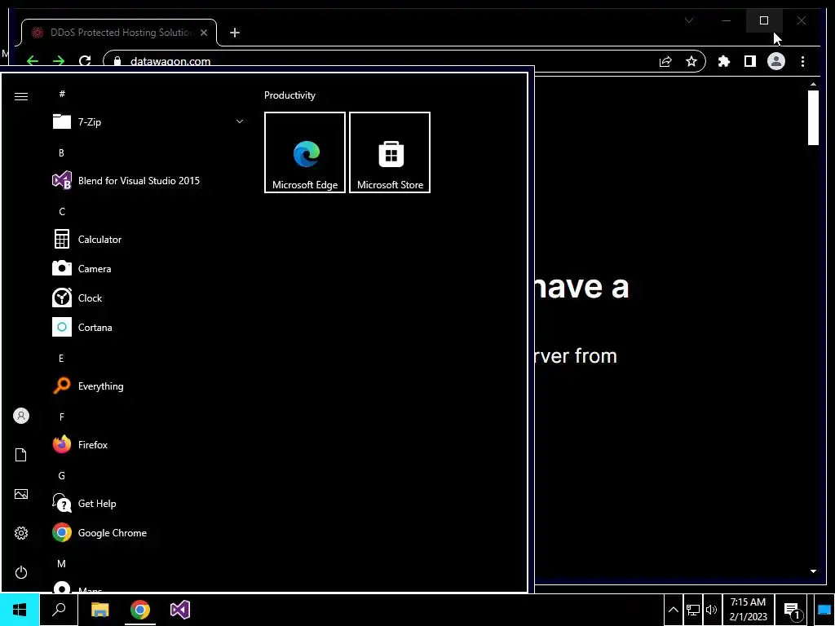Image resolution: width=835 pixels, height=626 pixels.
Task: Reload the datawagon.com page
Action: pos(85,61)
